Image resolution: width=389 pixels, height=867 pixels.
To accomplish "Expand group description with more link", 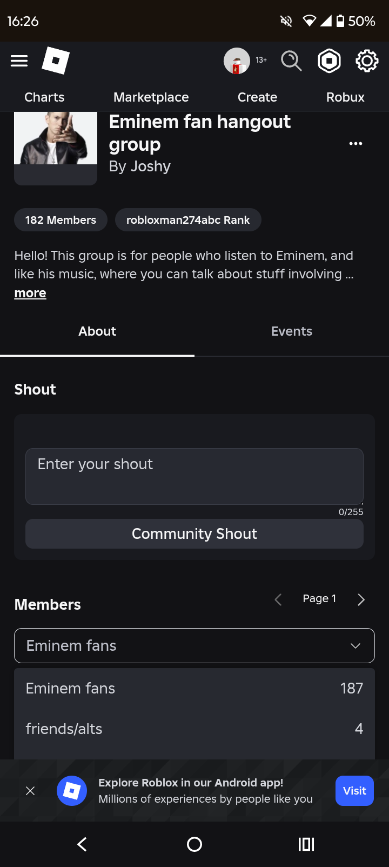I will [30, 293].
